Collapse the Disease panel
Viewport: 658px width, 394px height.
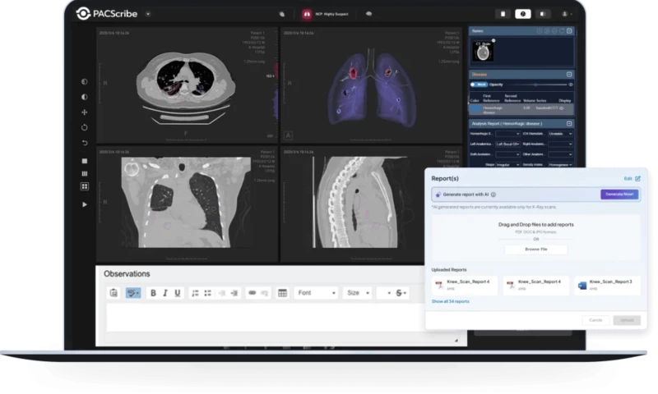569,74
